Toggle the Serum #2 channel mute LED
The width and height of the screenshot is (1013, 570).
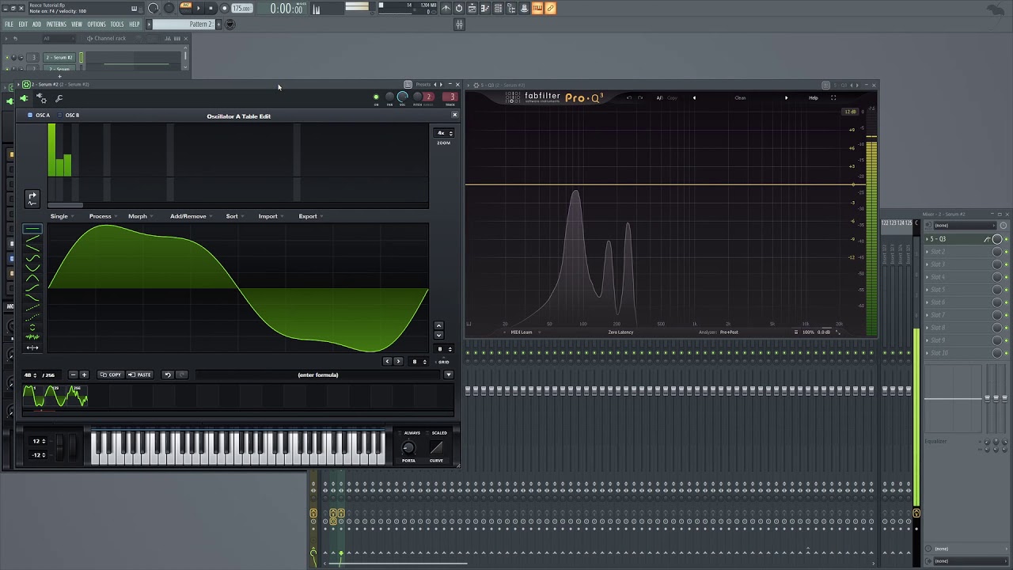click(x=7, y=58)
